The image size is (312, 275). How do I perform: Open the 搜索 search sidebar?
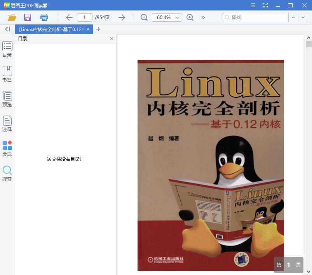(7, 173)
